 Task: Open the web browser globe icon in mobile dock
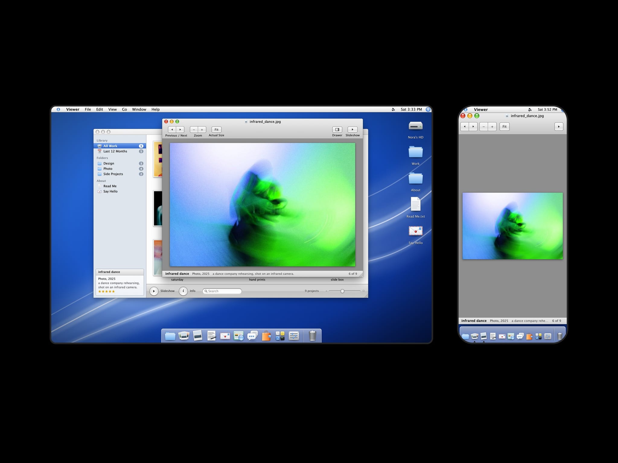pyautogui.click(x=511, y=336)
